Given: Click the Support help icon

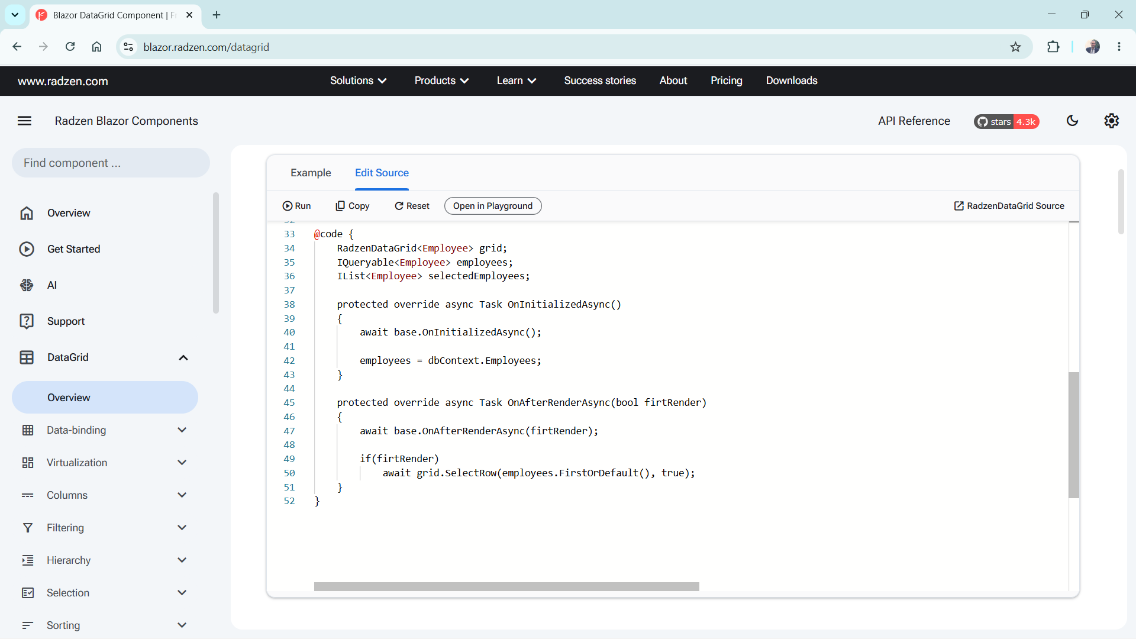Looking at the screenshot, I should point(27,321).
